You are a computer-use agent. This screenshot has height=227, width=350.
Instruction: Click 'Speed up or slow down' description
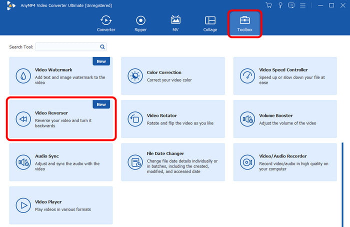pyautogui.click(x=291, y=80)
